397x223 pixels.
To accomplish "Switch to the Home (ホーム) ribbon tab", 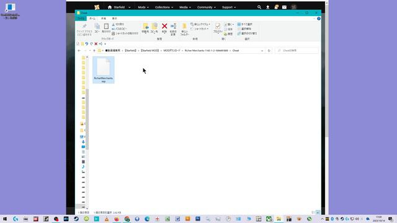I will point(92,19).
